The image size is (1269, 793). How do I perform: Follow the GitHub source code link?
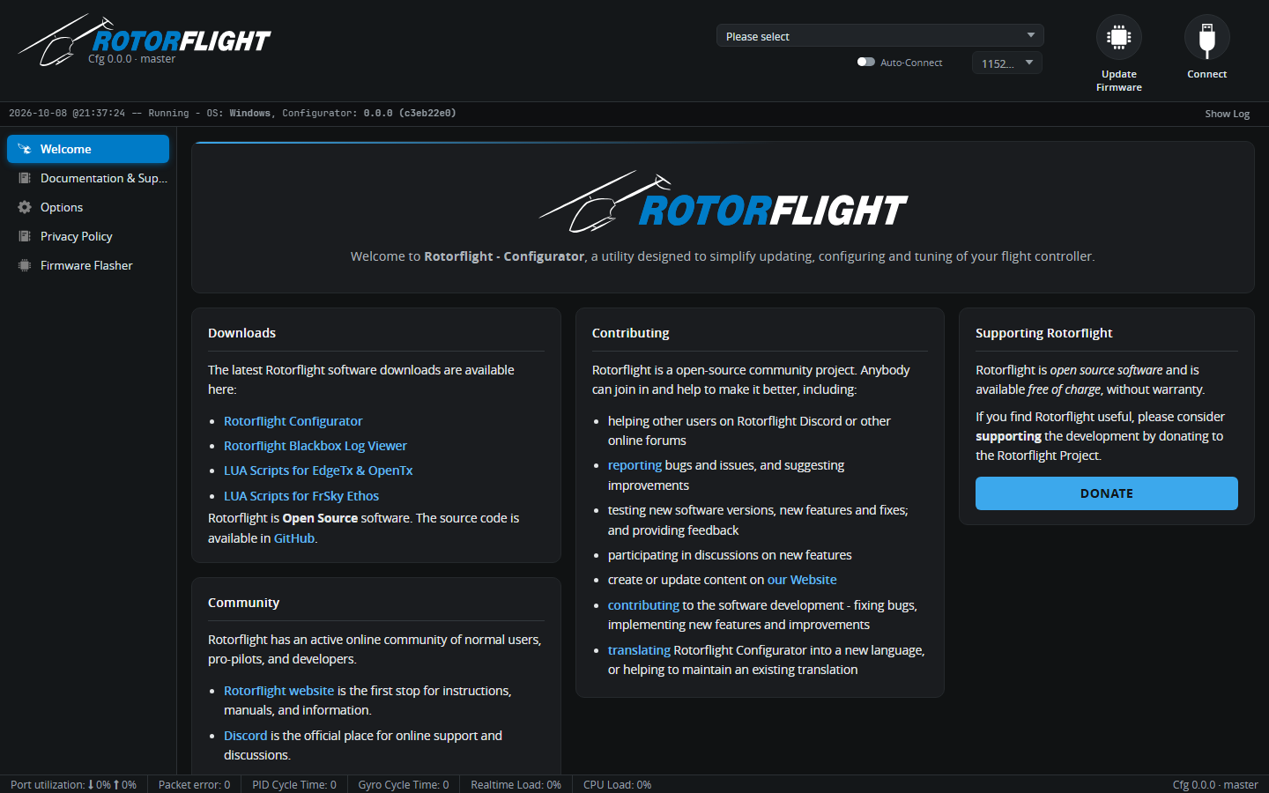tap(294, 538)
